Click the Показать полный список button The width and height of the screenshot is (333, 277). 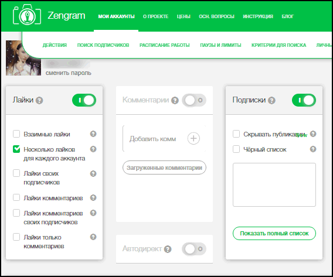click(x=274, y=234)
